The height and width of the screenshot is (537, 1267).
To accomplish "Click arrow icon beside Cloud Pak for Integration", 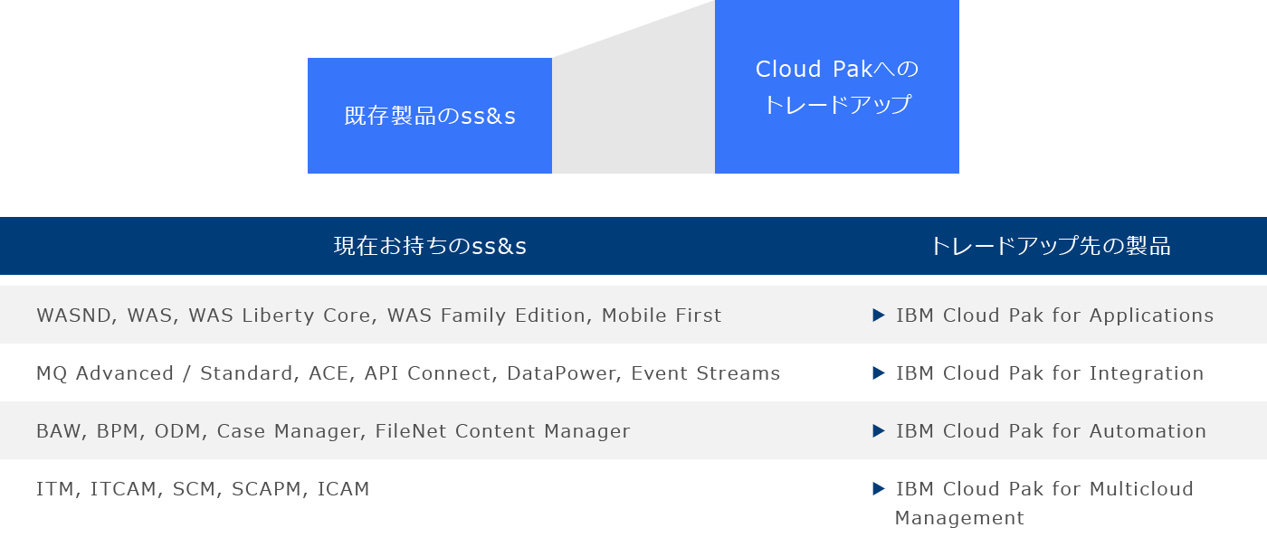I will 878,373.
